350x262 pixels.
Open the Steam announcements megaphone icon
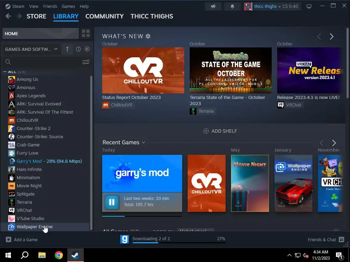pyautogui.click(x=213, y=6)
